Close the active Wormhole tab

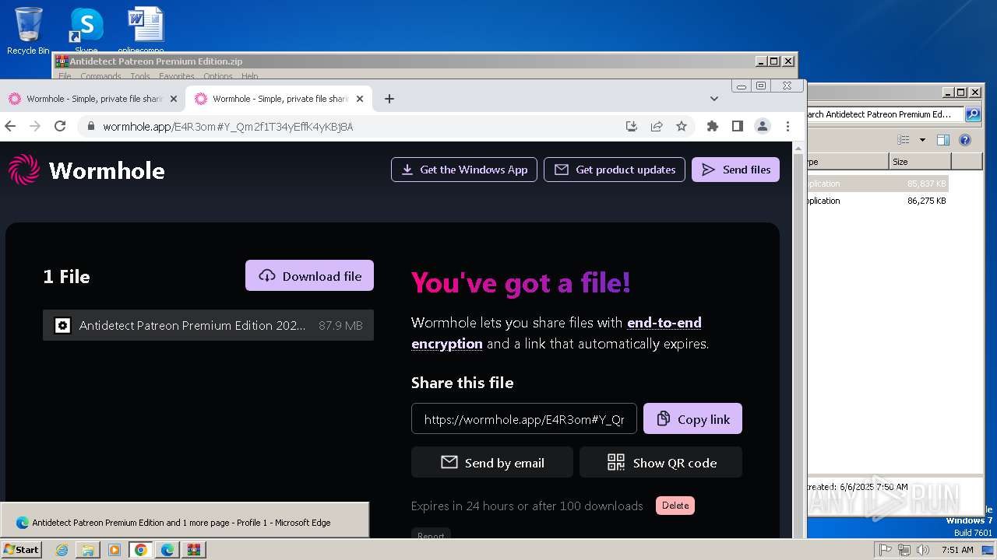[360, 99]
